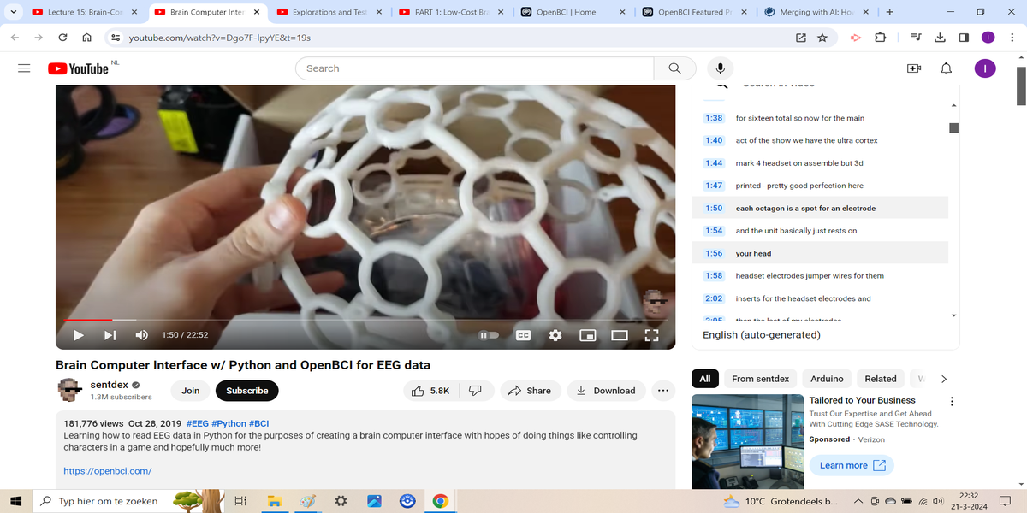Jump to transcript line at 1:44
This screenshot has width=1027, height=513.
[x=820, y=162]
